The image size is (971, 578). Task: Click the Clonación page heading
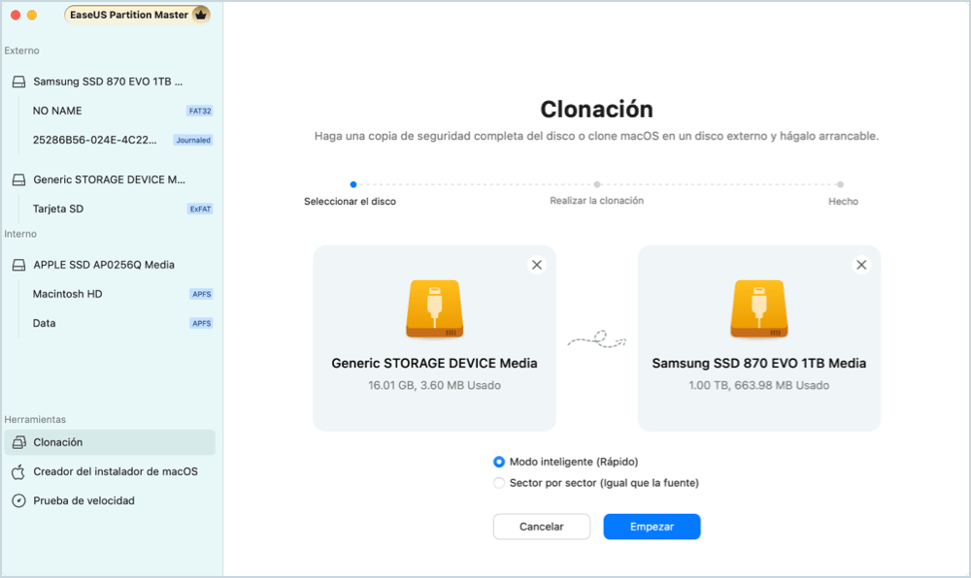[x=596, y=110]
